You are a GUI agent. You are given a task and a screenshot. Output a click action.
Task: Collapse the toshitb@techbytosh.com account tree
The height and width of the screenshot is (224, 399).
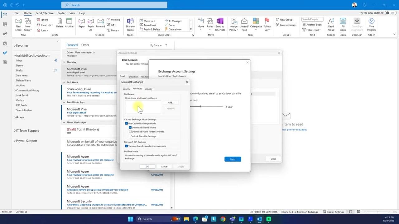click(x=15, y=56)
